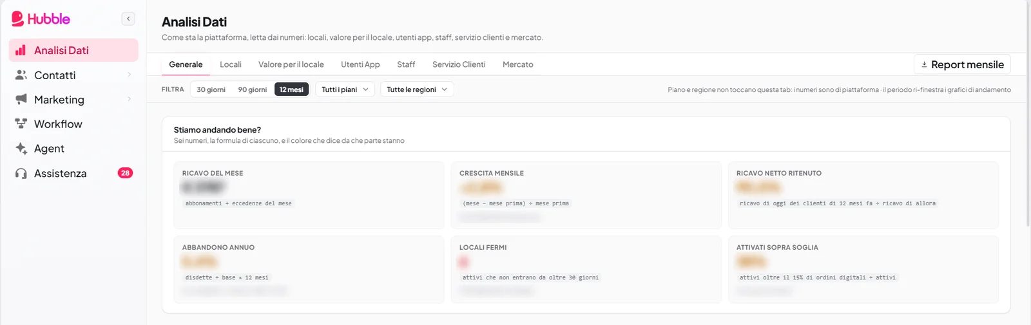Screen dimensions: 1031x325
Task: Select the 30 giorni period filter
Action: coord(211,89)
